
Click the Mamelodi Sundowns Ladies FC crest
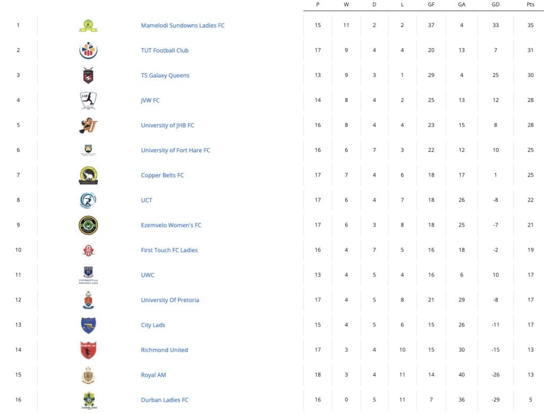pos(88,25)
